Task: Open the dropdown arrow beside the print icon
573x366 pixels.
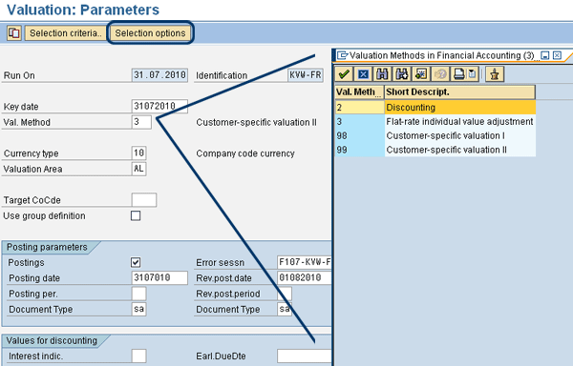Action: (473, 74)
